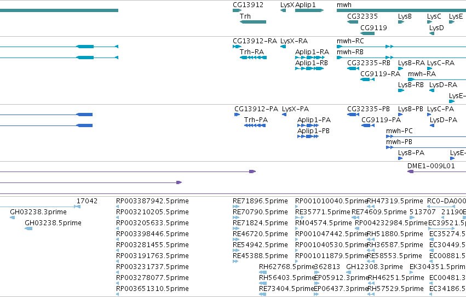
Task: Select the RE46720.5prime EST label
Action: tap(260, 235)
